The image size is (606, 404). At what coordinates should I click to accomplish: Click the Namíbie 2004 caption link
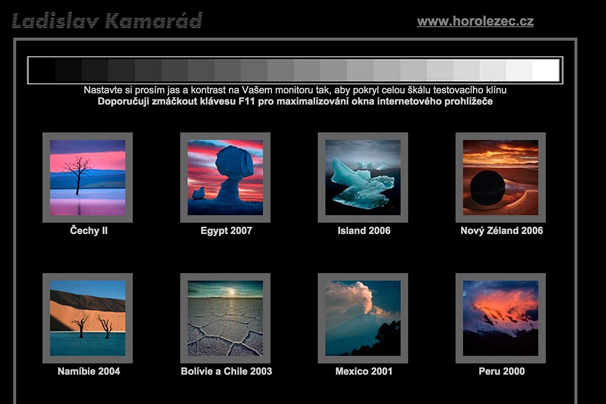coord(89,371)
